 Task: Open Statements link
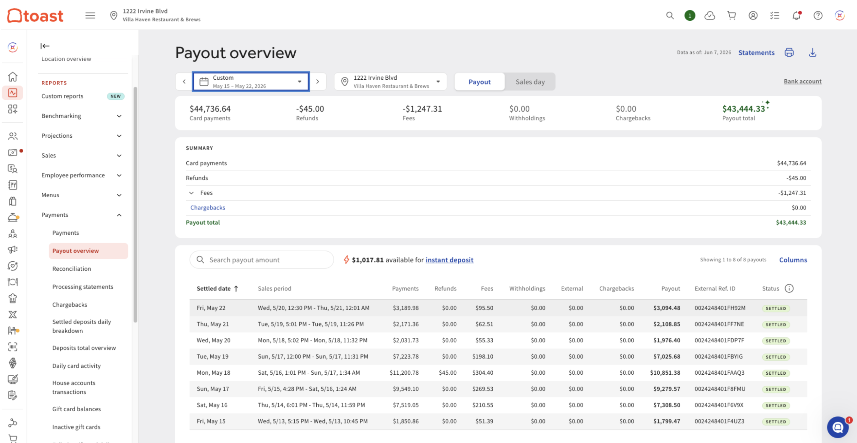(x=756, y=52)
